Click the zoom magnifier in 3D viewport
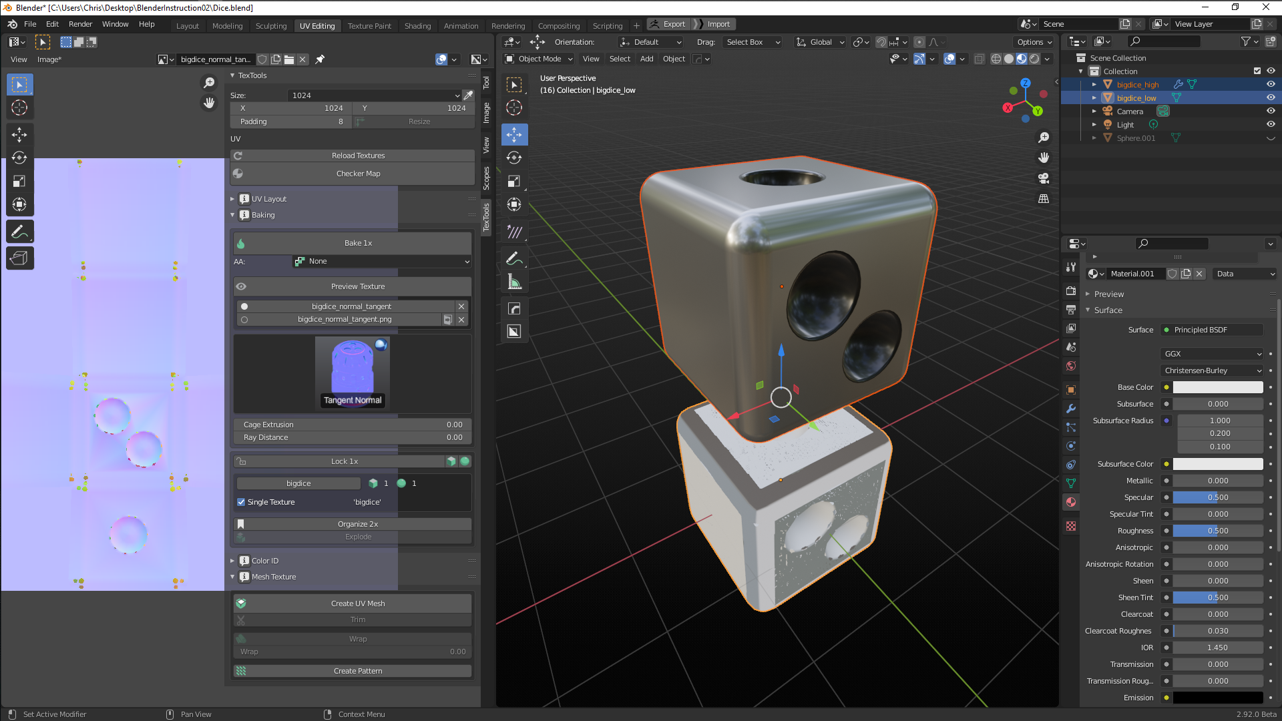Viewport: 1282px width, 721px height. coord(1044,138)
